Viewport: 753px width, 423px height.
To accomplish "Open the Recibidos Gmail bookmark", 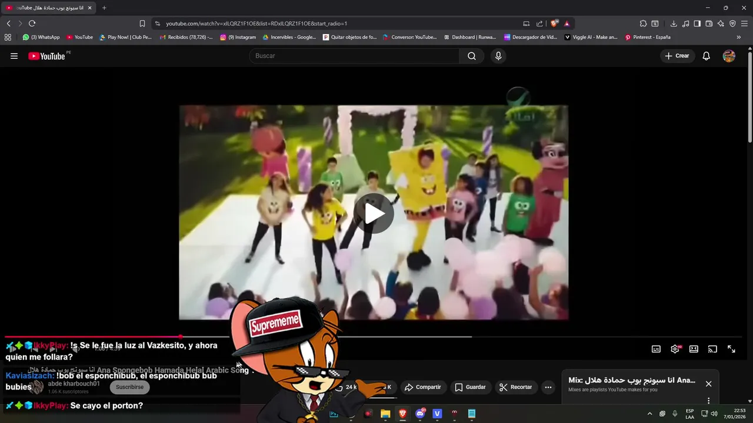I will coord(186,37).
